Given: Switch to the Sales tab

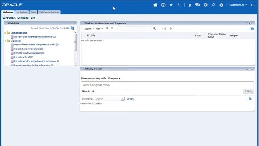Looking at the screenshot, I should [33, 12].
